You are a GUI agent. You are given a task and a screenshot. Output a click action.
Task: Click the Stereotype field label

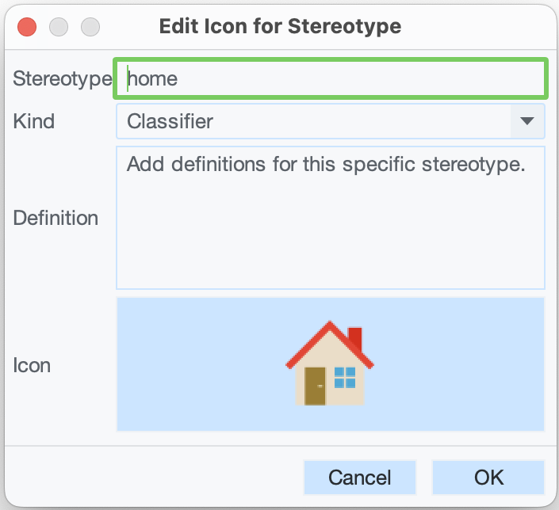[62, 78]
